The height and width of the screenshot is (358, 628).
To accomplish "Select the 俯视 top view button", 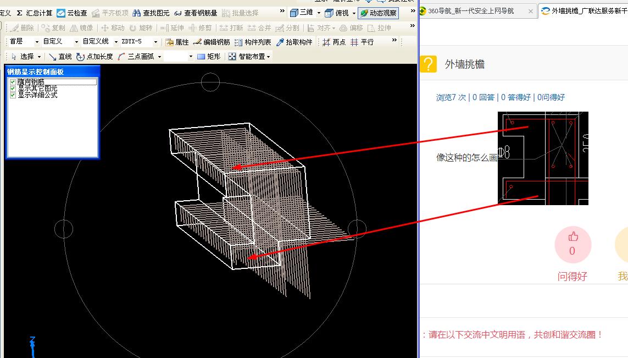I will click(337, 13).
